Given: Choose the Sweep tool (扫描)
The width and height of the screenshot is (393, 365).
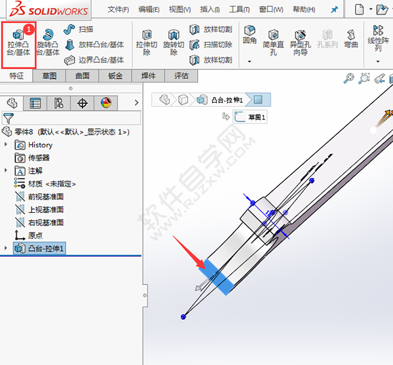Looking at the screenshot, I should [x=79, y=29].
